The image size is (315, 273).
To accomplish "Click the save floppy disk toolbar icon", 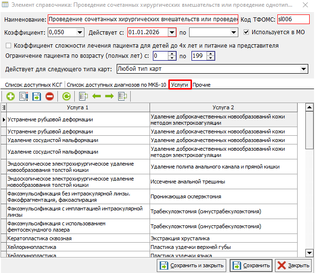I will click(x=36, y=96).
